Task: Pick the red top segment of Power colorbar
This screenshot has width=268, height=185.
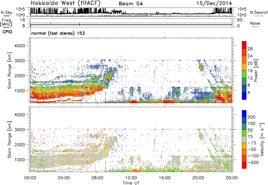Action: (x=244, y=45)
